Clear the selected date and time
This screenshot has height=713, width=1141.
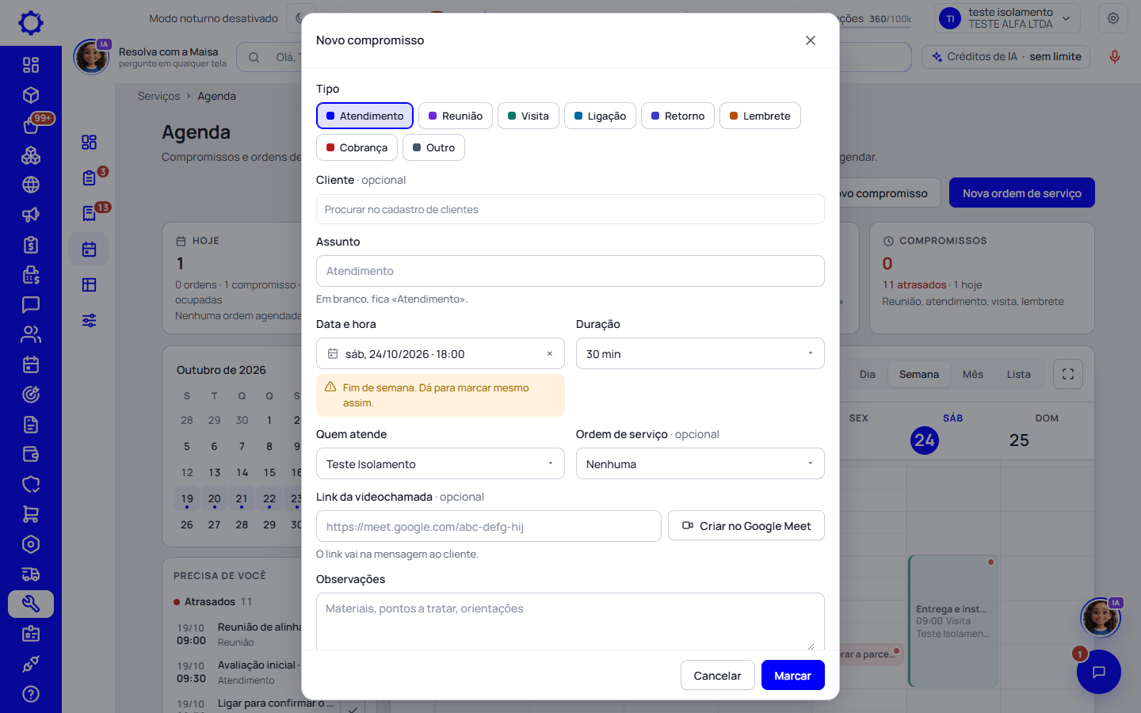pos(550,354)
